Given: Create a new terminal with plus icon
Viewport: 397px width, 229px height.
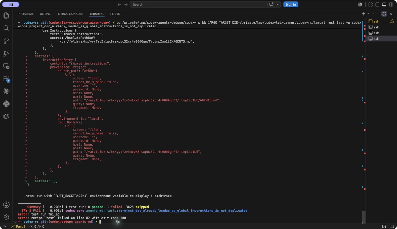Looking at the screenshot, I should (x=363, y=14).
